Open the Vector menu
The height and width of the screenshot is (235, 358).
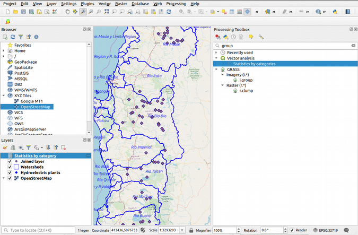[104, 4]
